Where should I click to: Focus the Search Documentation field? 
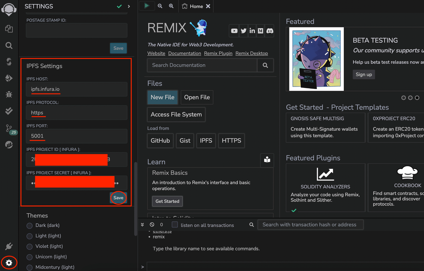click(202, 65)
